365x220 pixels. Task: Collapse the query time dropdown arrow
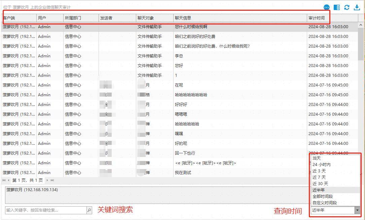tap(357, 210)
